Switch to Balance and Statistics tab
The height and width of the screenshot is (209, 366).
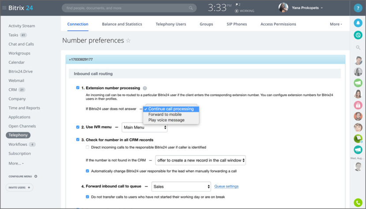click(122, 24)
